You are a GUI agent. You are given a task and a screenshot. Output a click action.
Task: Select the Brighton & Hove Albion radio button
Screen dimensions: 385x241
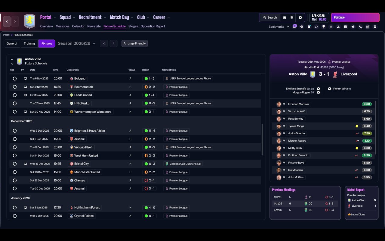tap(14, 131)
